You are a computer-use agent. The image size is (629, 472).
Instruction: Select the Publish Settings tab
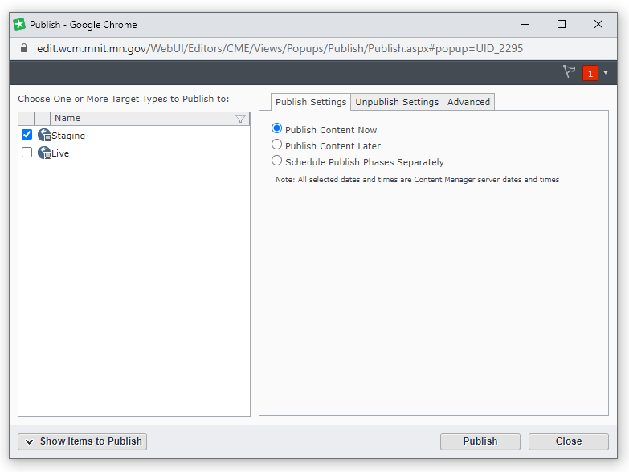coord(311,102)
